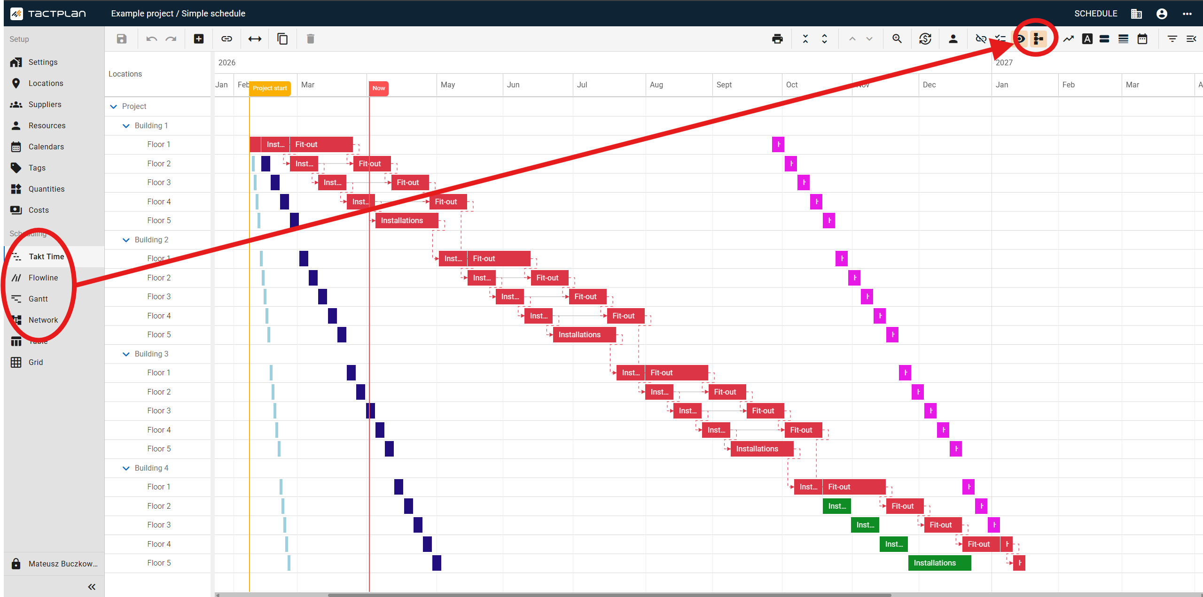Click the Project start marker

(x=270, y=88)
